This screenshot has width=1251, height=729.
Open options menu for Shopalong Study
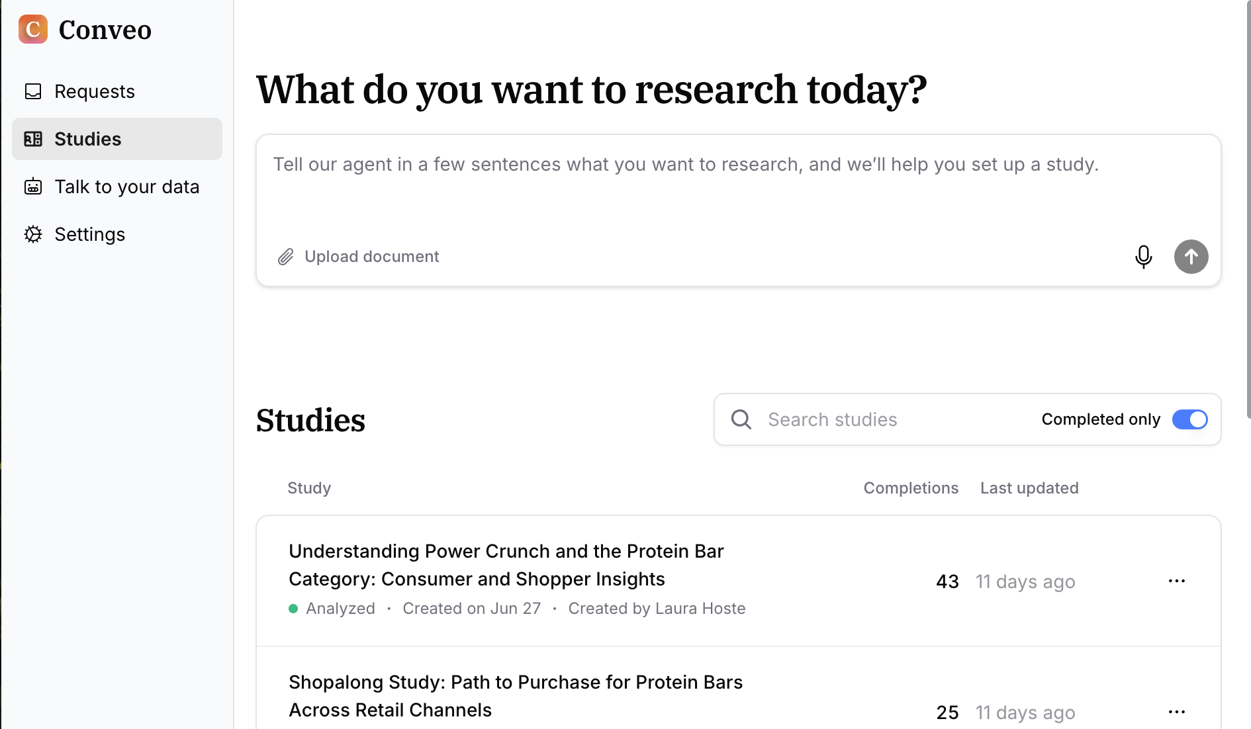1176,712
